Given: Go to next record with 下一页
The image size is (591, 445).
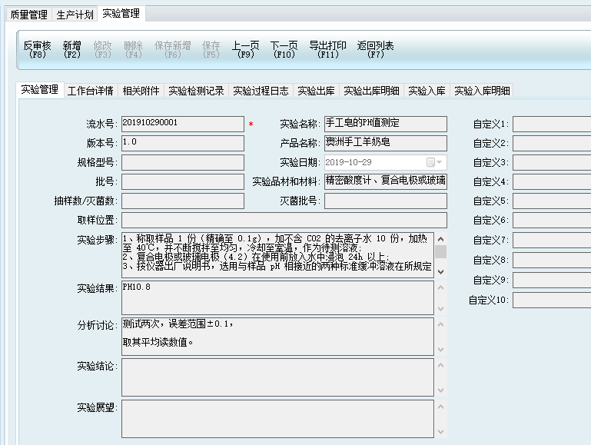Looking at the screenshot, I should 284,50.
